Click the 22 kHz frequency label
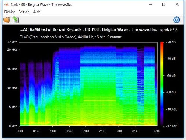Image resolution: width=186 pixels, height=140 pixels. click(12, 42)
